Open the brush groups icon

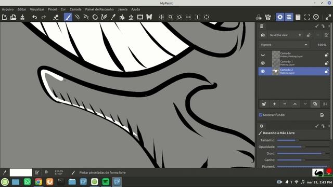click(268, 17)
